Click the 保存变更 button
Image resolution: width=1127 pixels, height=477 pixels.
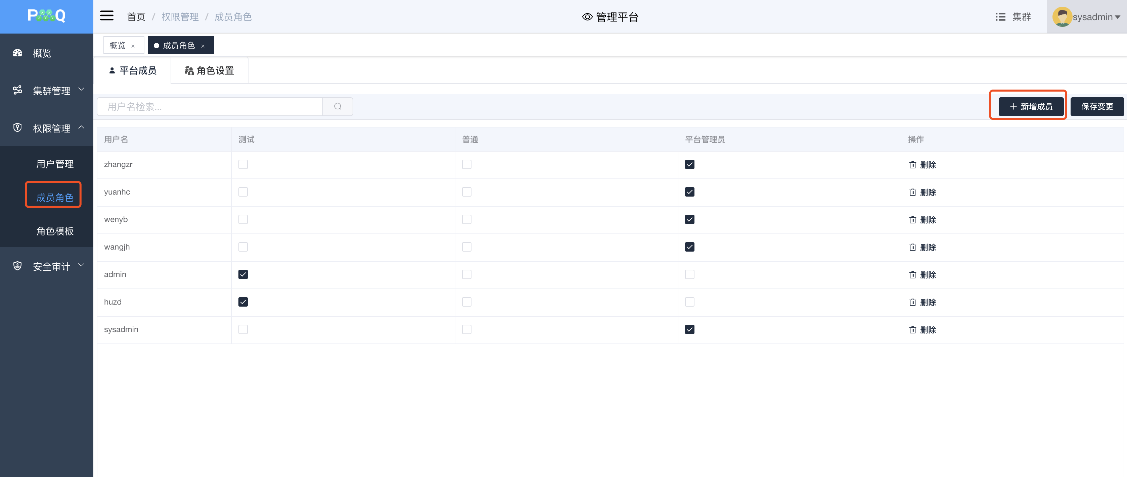(1096, 107)
